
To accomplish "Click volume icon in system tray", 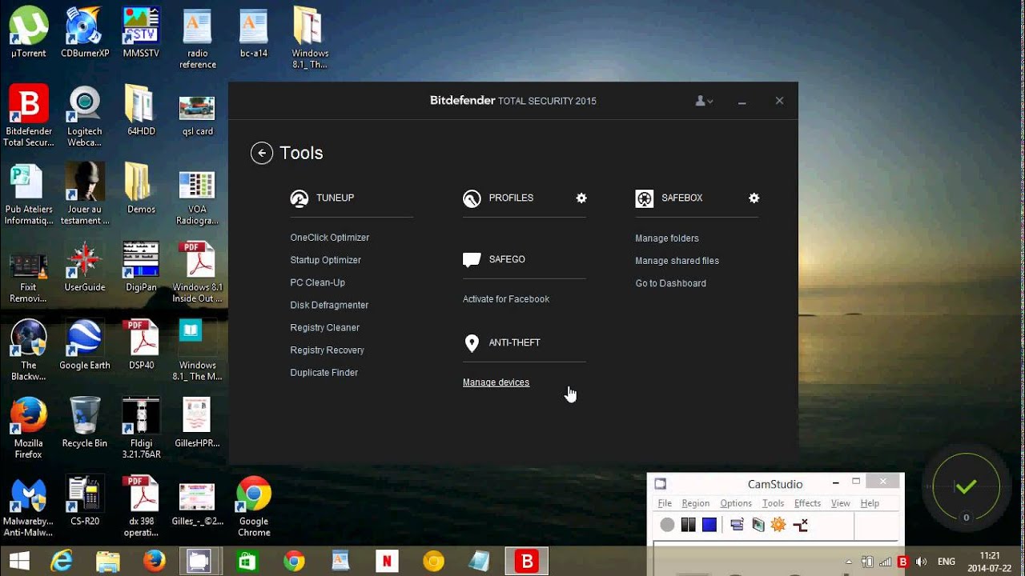I will coord(921,562).
